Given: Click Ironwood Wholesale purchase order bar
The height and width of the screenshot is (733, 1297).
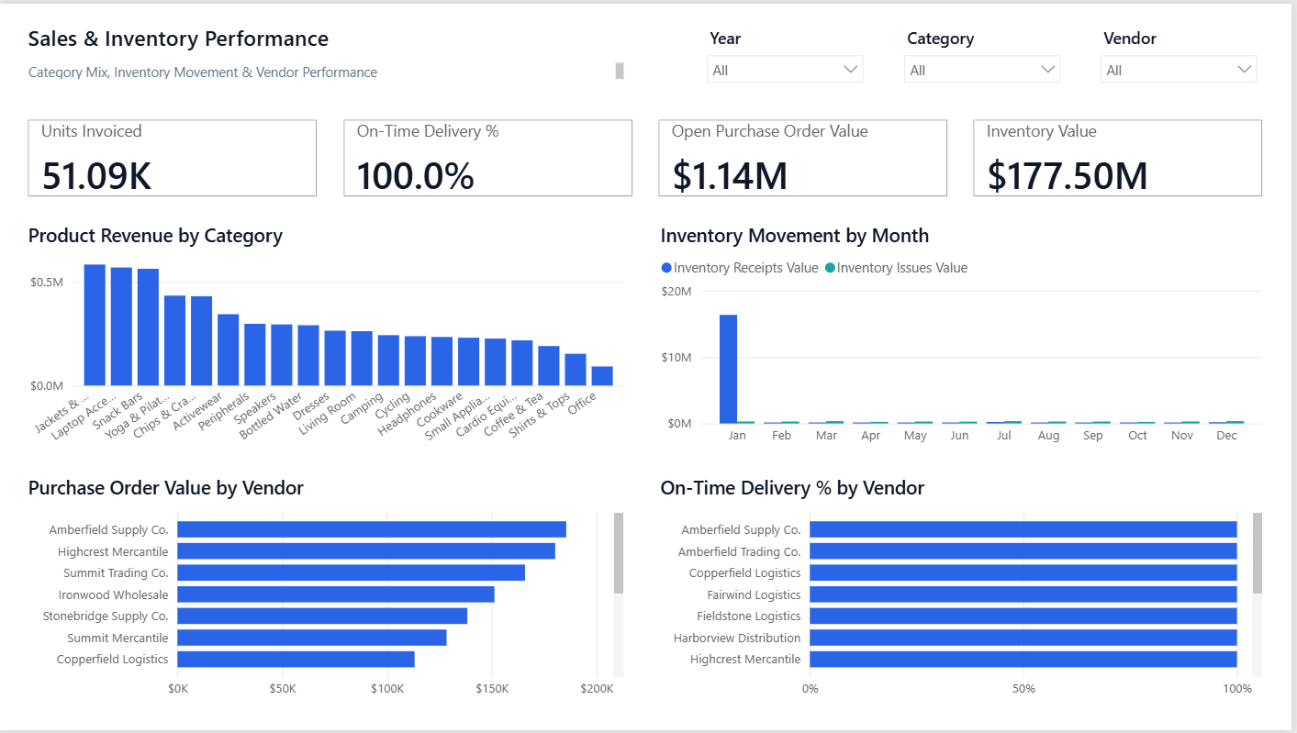Looking at the screenshot, I should (336, 594).
